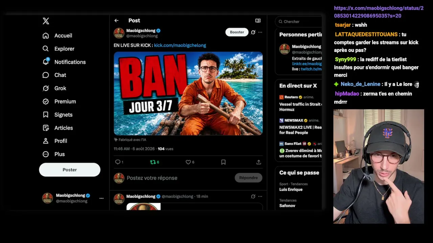Click the reply icon under the post
Viewport: 433px width, 243px height.
[x=118, y=162]
